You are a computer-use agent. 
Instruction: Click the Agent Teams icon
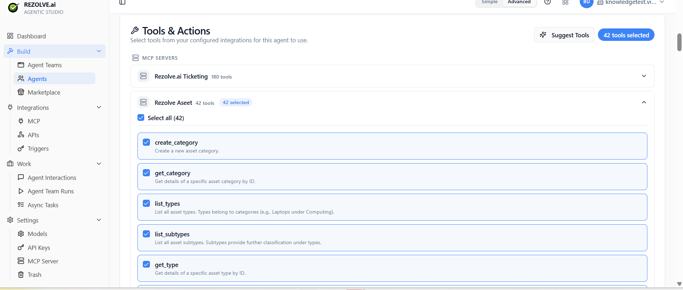[21, 65]
